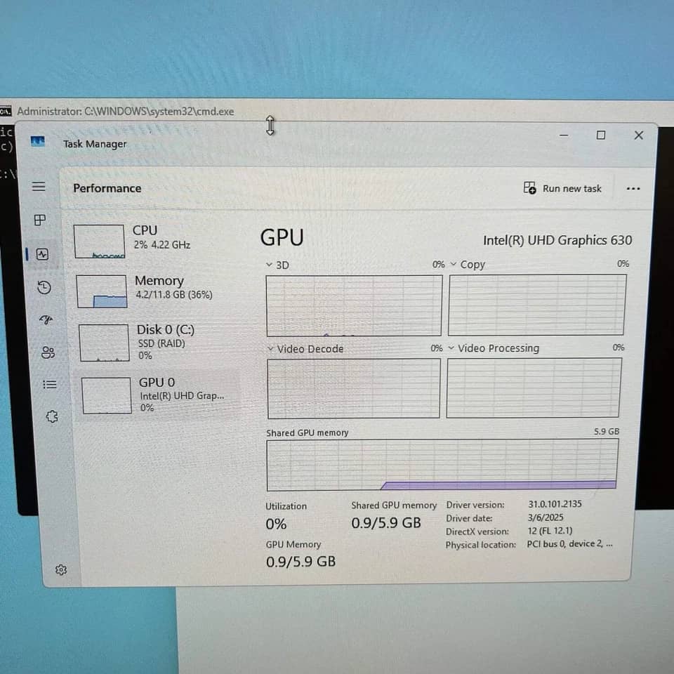Viewport: 674px width, 674px height.
Task: Click the CPU 2% 4.22 GHz text
Action: tap(161, 244)
